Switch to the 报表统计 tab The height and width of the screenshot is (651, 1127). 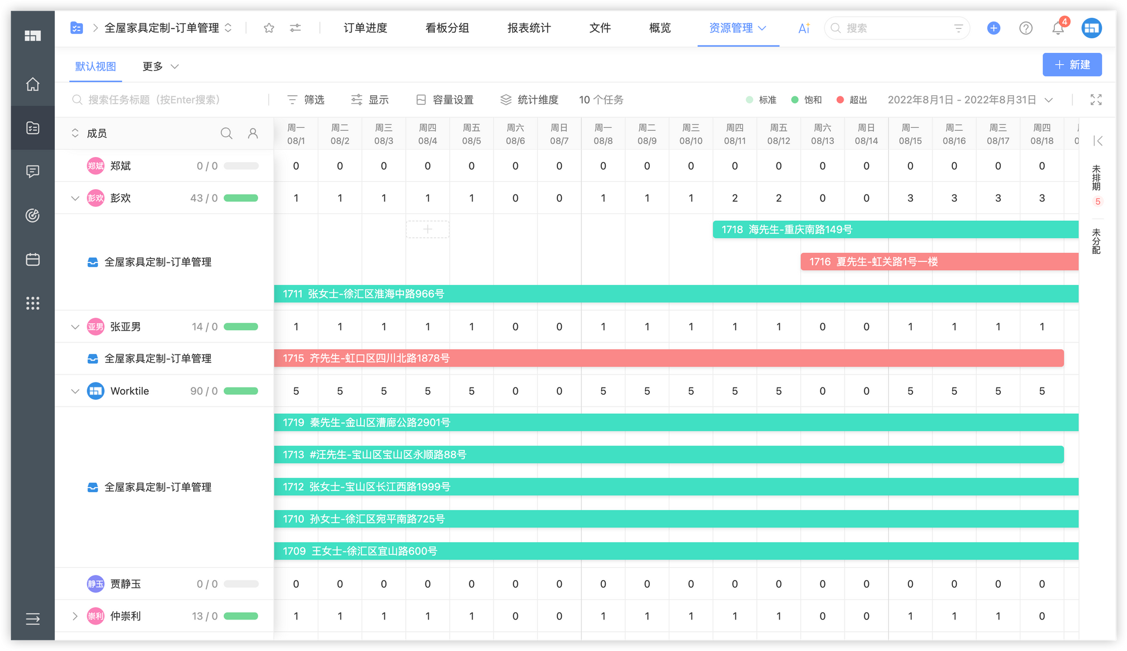click(x=529, y=28)
